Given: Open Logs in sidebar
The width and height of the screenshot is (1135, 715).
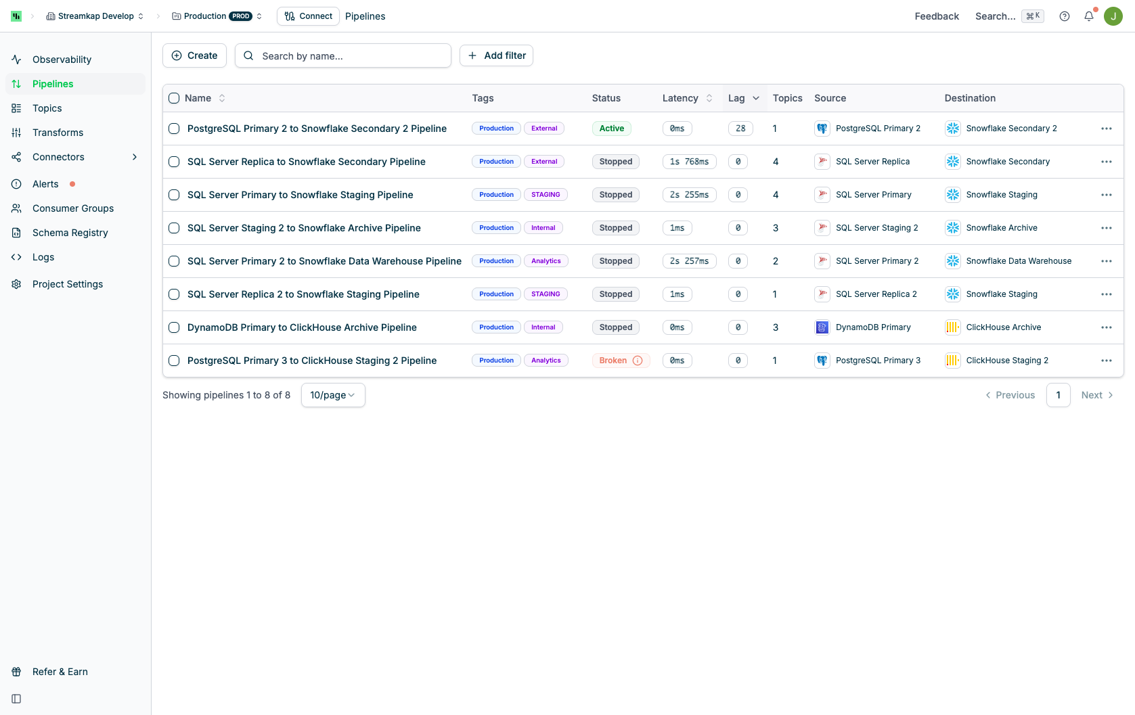Looking at the screenshot, I should click(x=75, y=257).
